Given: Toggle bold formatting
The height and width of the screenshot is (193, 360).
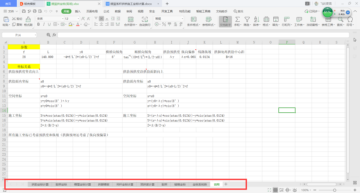Looking at the screenshot, I should point(38,24).
